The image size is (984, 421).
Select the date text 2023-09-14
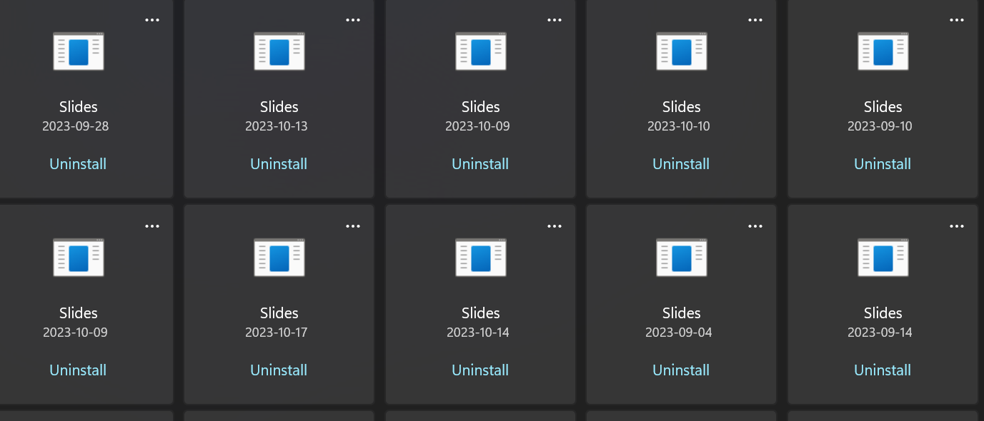(880, 333)
